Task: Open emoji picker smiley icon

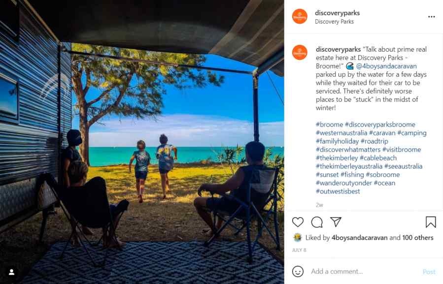Action: (298, 271)
